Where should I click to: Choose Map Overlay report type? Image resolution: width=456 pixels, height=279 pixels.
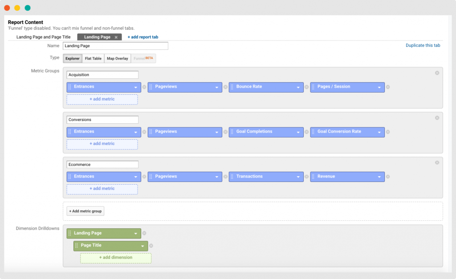118,58
